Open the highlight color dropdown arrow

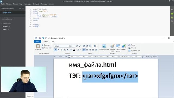[80, 50]
